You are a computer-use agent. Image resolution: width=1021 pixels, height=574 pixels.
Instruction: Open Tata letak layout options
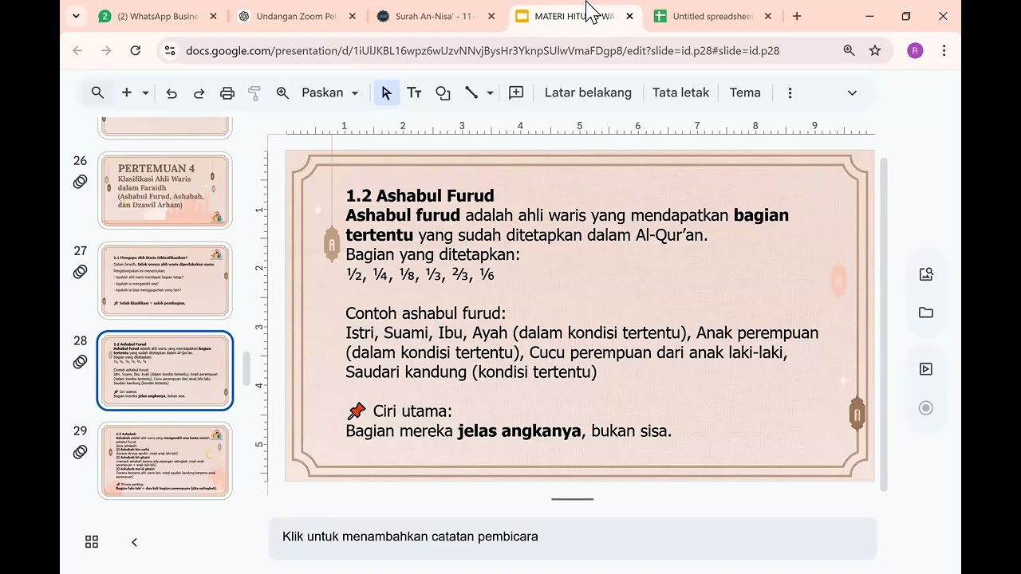680,93
